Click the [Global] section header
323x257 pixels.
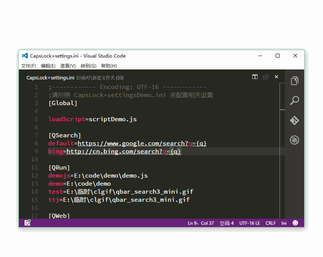(x=63, y=103)
